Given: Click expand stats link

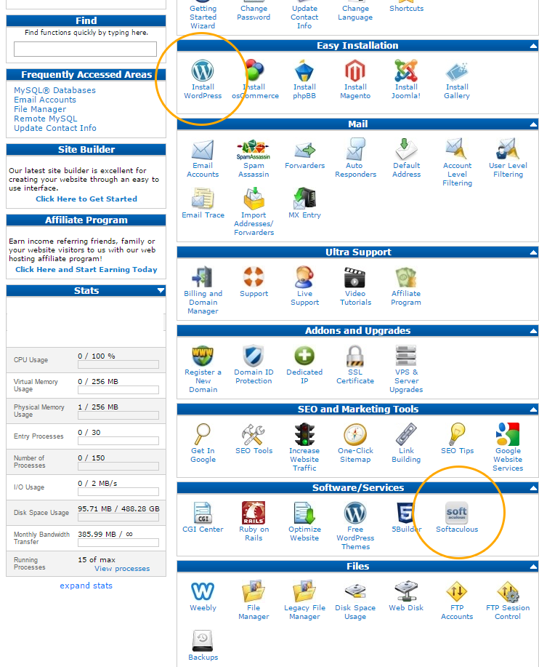Looking at the screenshot, I should 86,586.
